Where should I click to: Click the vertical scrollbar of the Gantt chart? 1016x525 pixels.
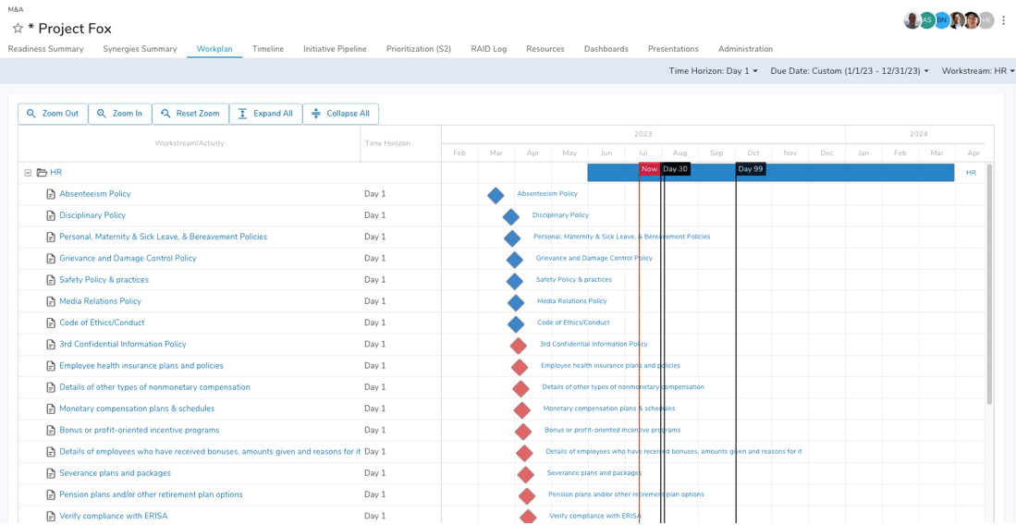coord(989,287)
